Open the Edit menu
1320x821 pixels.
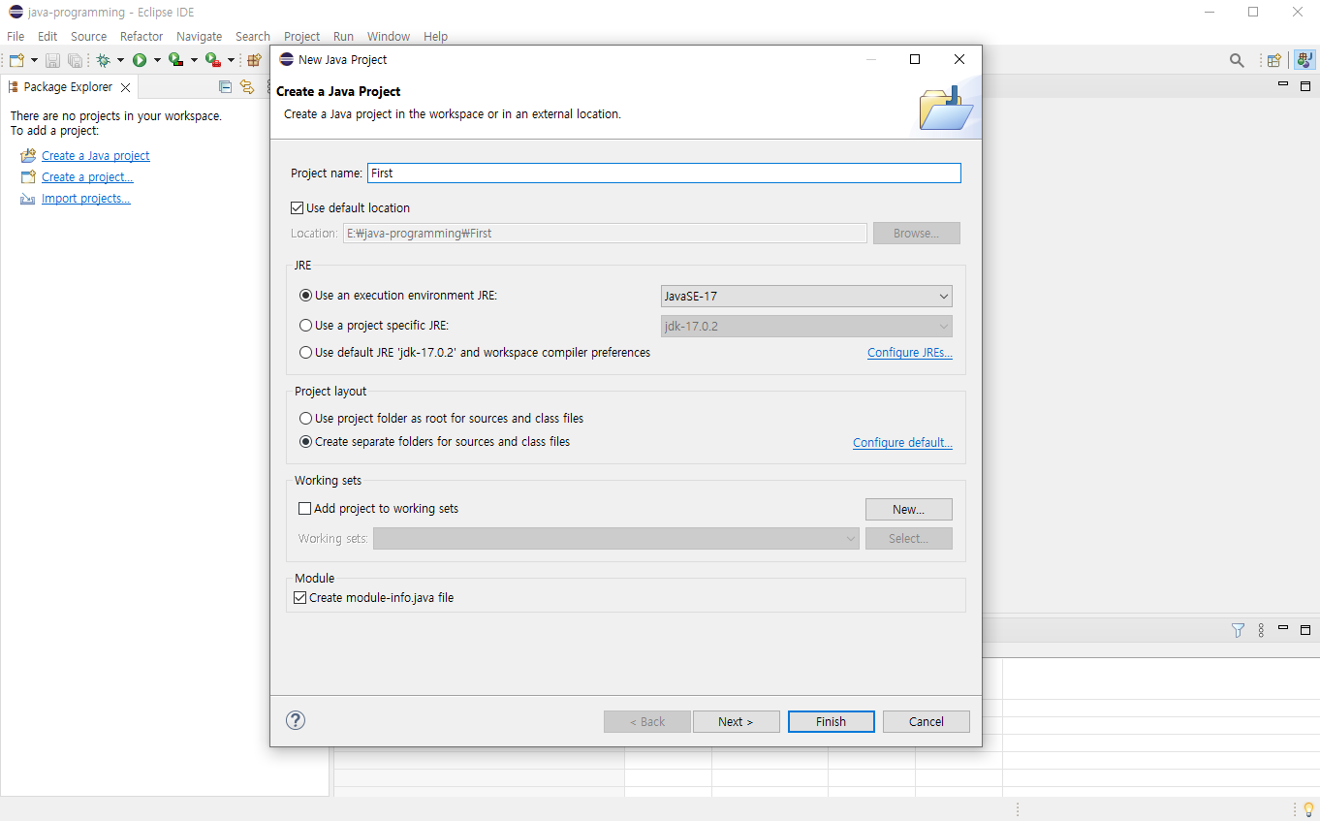47,36
